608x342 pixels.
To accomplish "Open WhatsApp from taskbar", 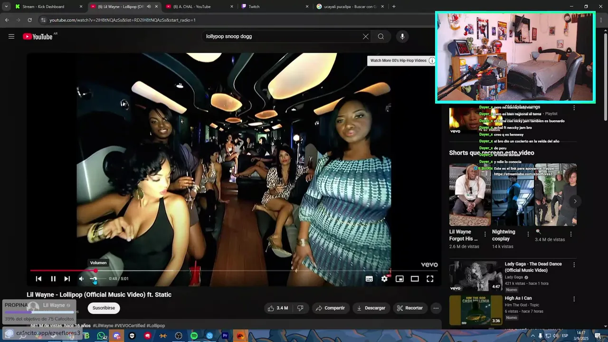I will pos(102,336).
